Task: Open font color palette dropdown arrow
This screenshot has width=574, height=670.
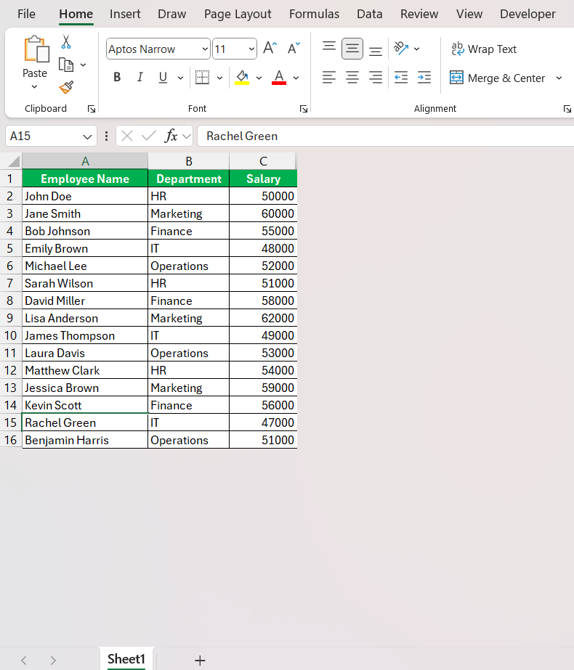Action: click(296, 78)
